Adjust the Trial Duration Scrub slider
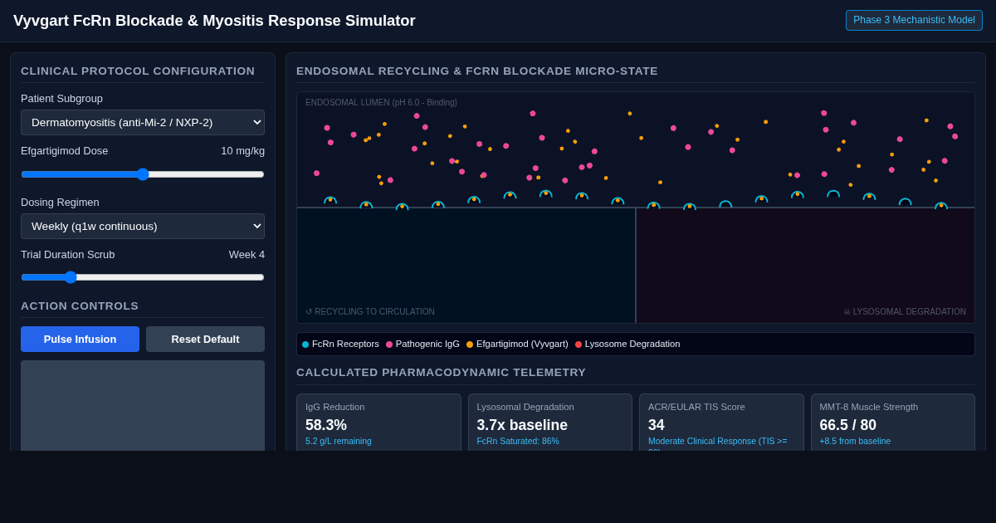The image size is (996, 523). tap(143, 277)
